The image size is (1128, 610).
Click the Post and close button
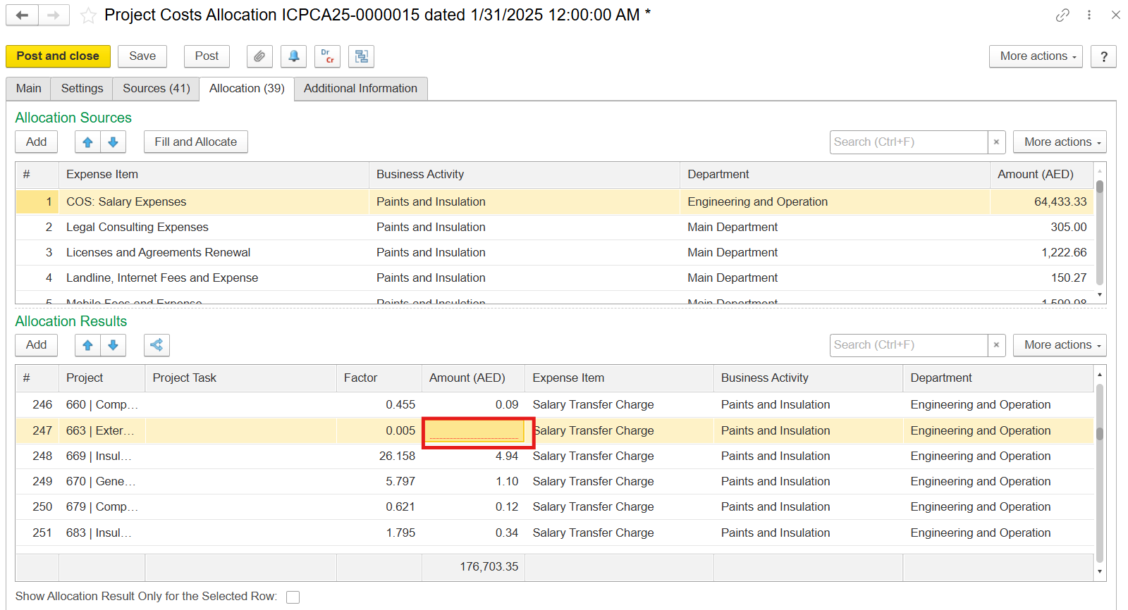(58, 56)
